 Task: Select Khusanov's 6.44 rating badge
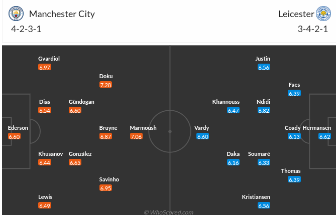[44, 162]
